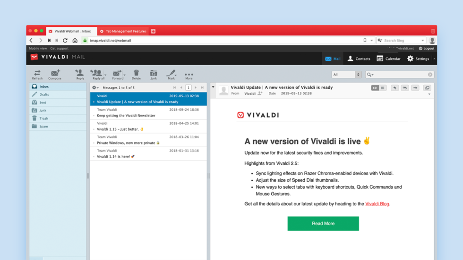
Task: Switch to Mobile view
Action: tap(38, 48)
